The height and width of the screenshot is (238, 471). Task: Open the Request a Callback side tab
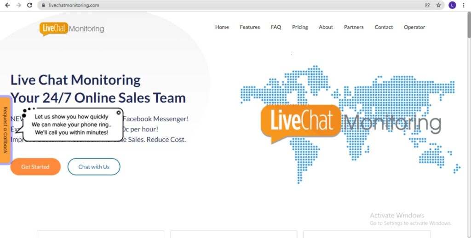tap(5, 130)
